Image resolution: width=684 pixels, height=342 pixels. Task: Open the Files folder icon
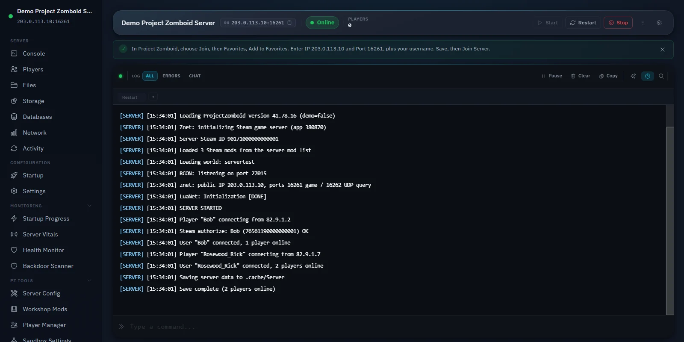(x=14, y=85)
